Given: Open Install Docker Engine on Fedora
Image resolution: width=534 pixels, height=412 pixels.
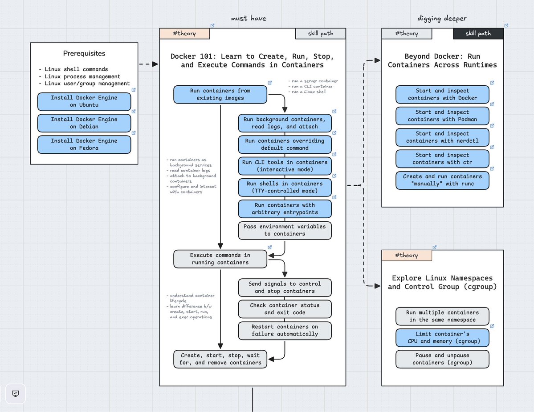Looking at the screenshot, I should (x=84, y=144).
